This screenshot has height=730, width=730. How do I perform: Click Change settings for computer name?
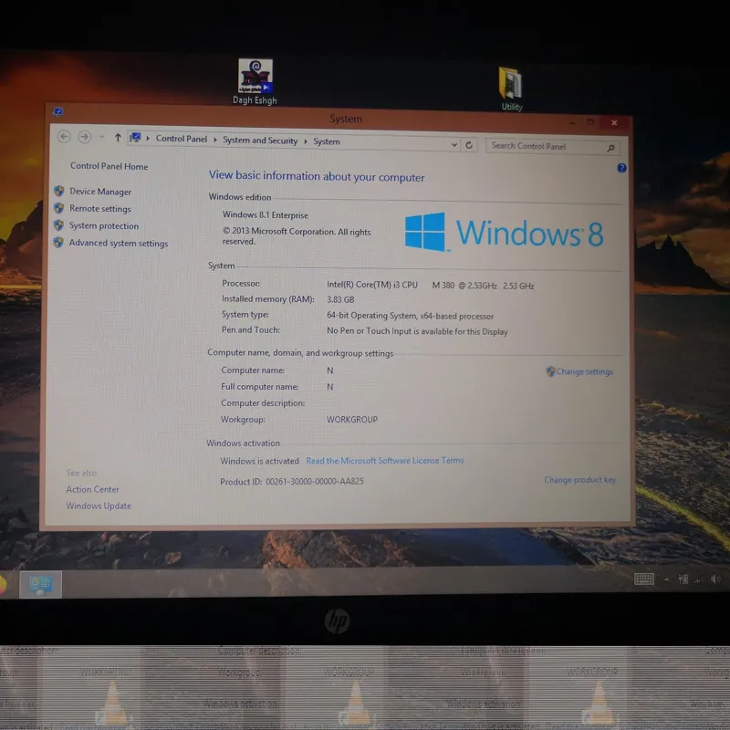click(x=584, y=371)
